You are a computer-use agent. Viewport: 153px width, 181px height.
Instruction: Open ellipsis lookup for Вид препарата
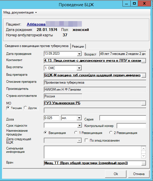144,75
